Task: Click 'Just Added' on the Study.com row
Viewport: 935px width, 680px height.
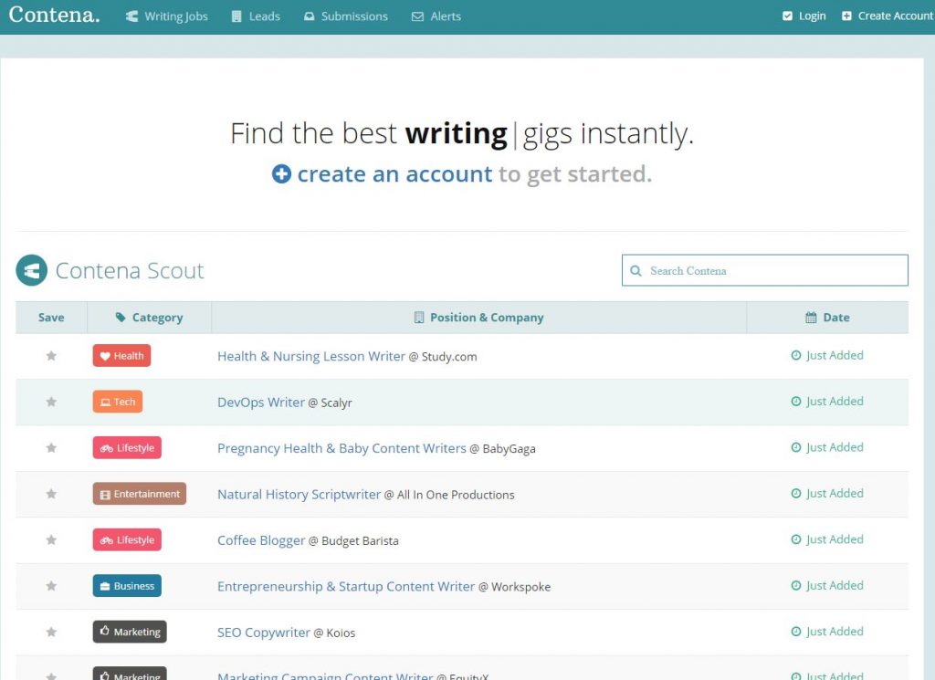Action: 827,355
